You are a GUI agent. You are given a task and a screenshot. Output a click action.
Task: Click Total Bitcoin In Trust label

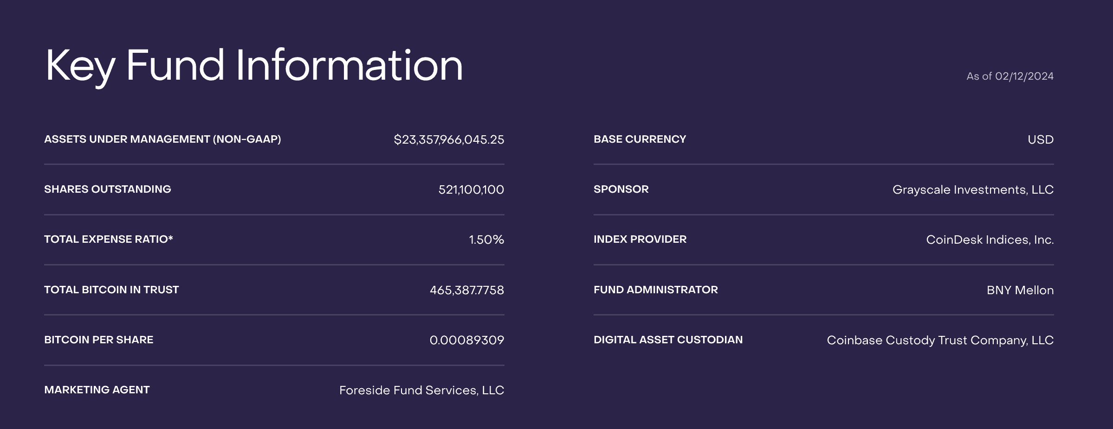coord(111,290)
